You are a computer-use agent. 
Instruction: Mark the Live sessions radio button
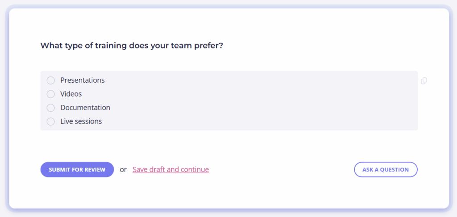[x=51, y=121]
